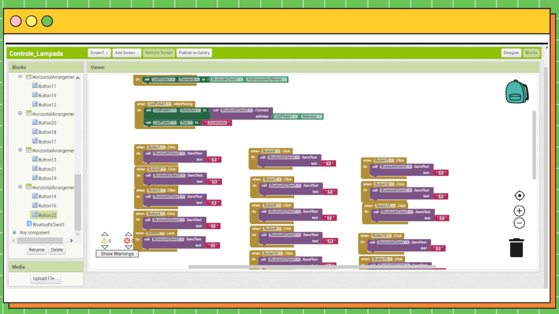This screenshot has height=314, width=559.
Task: Open the Backpack of saved blocks
Action: pos(517,92)
